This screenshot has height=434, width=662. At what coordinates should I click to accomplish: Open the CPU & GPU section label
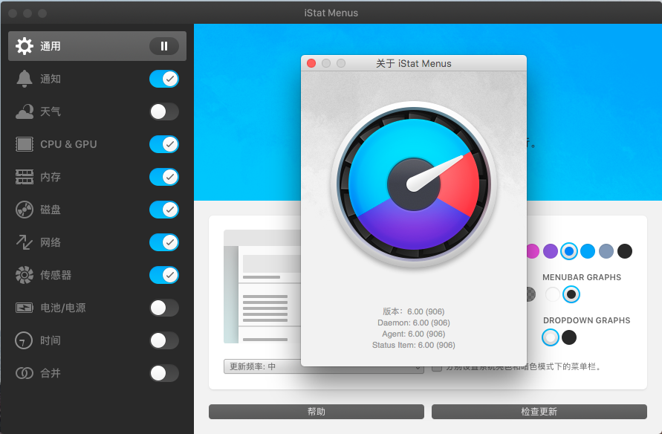coord(68,144)
